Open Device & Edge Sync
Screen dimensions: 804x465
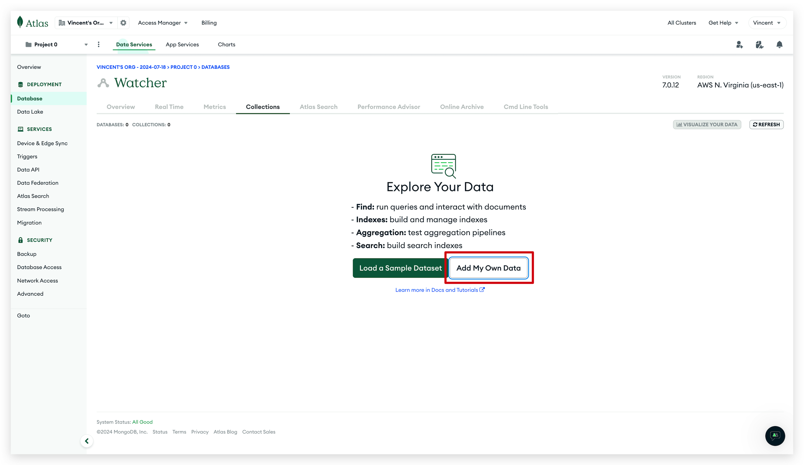pyautogui.click(x=43, y=143)
